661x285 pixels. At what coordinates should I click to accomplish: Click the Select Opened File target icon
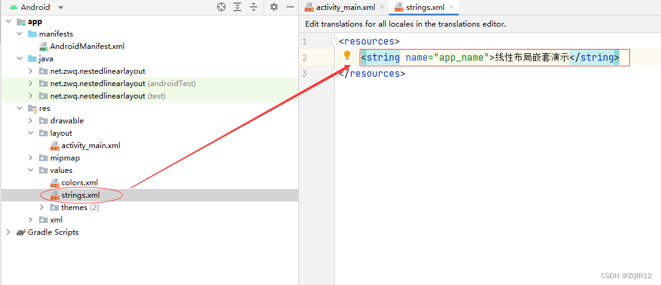221,7
